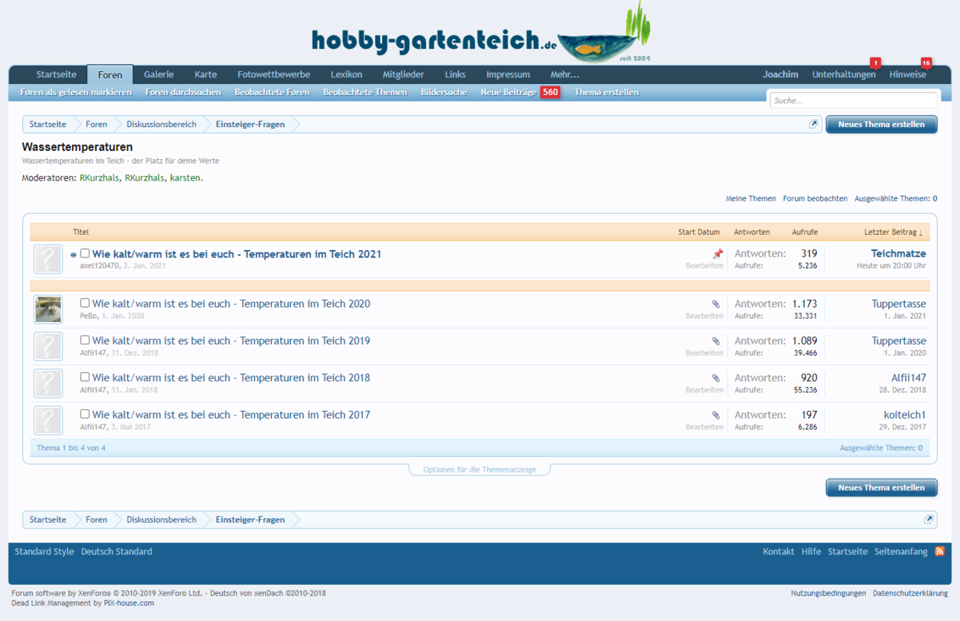Open Teichmatze's last post profile link

(898, 253)
